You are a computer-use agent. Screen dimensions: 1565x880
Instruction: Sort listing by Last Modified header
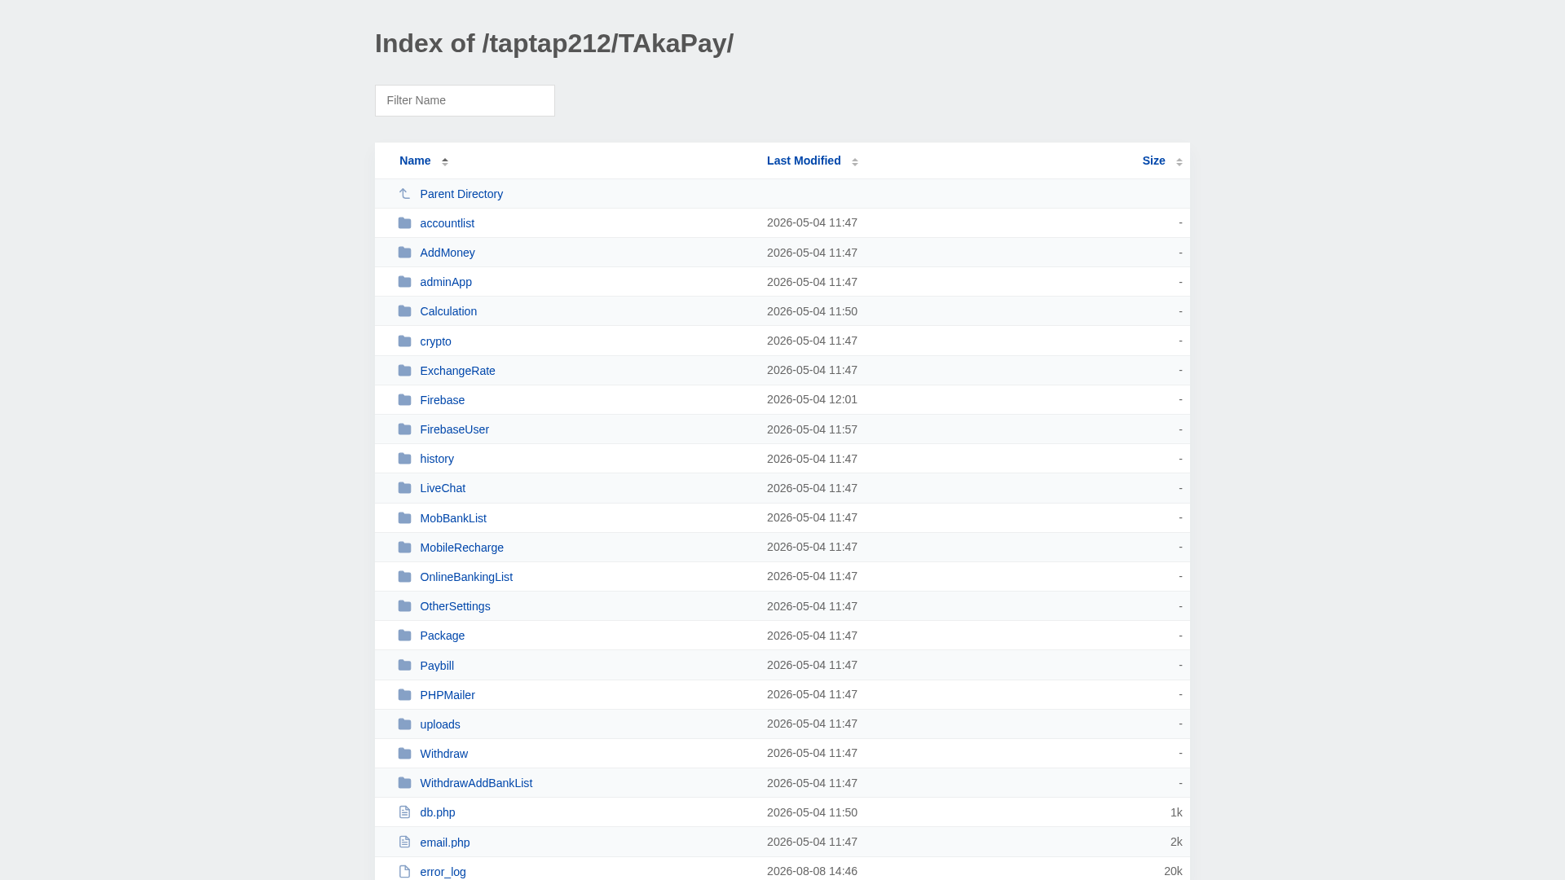(804, 161)
